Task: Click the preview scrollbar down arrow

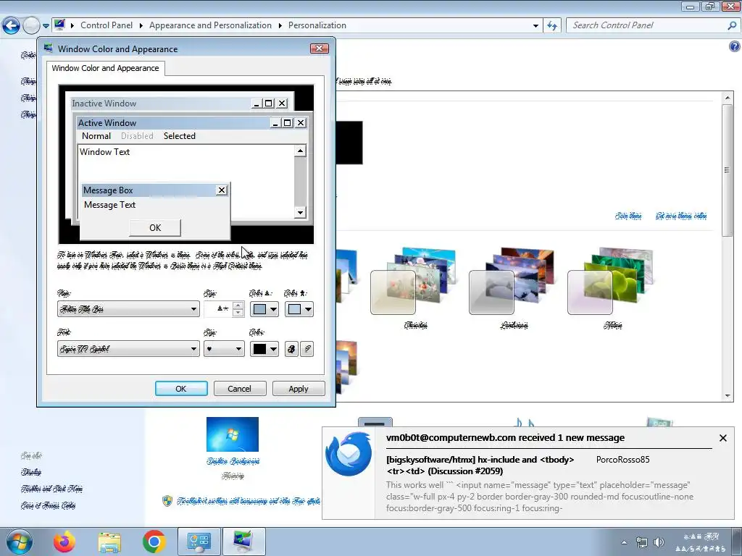Action: (300, 212)
